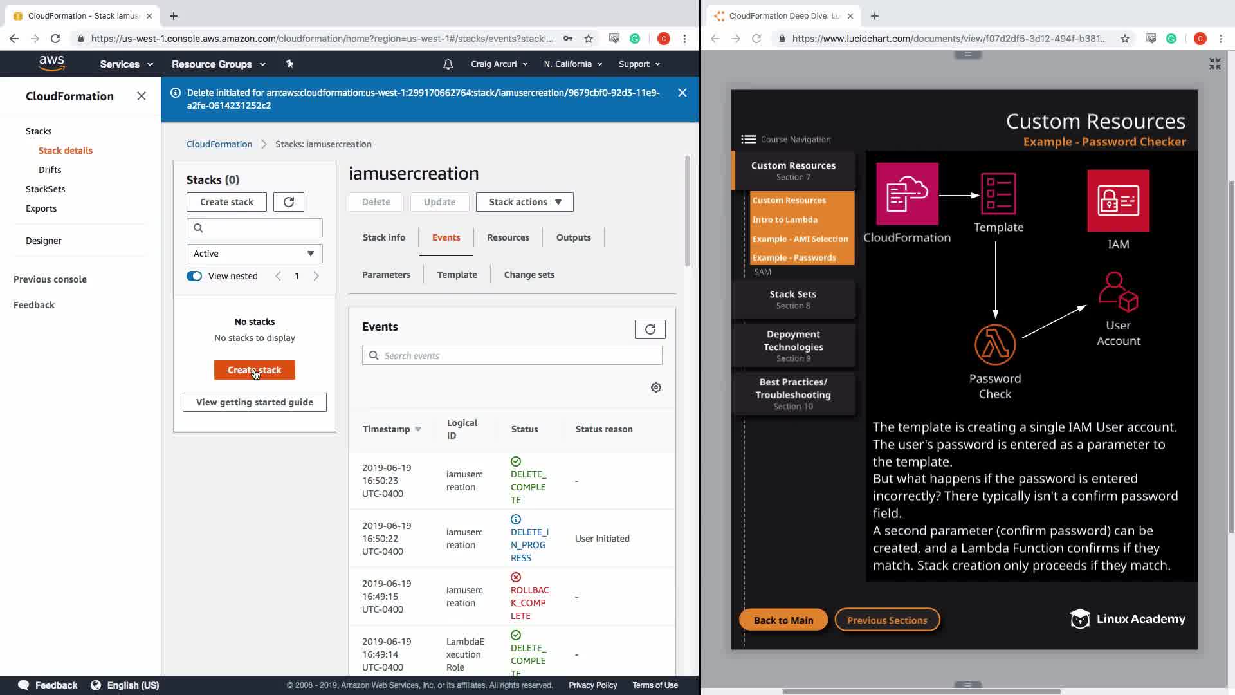1235x695 pixels.
Task: Open Events table settings gear
Action: (x=655, y=387)
